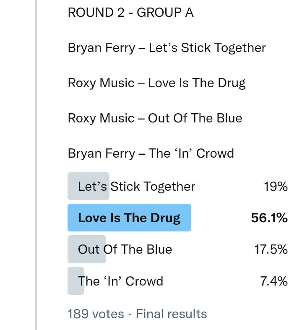
Task: Click the 19% poll result figure
Action: (x=276, y=187)
